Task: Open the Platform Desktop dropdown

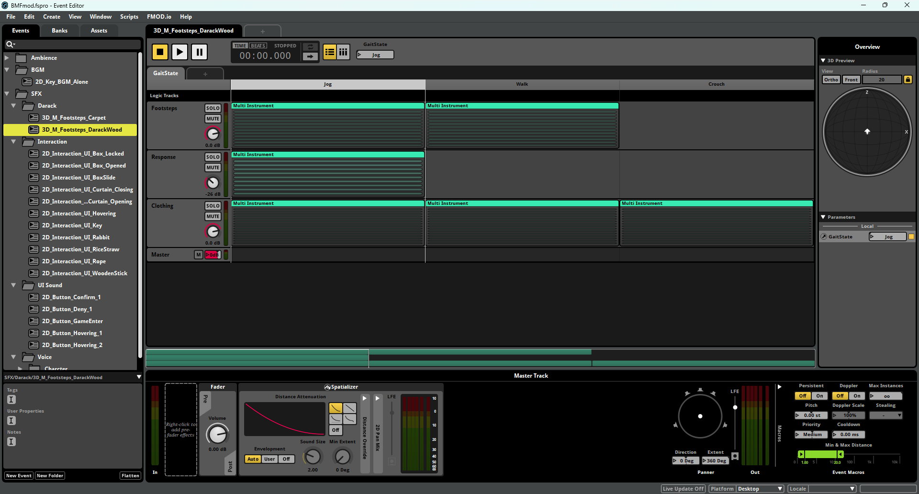Action: pos(759,489)
